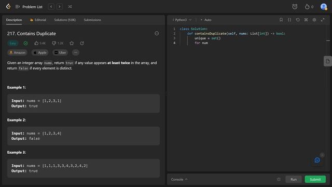Submit the solution
This screenshot has height=187, width=332.
pyautogui.click(x=315, y=179)
